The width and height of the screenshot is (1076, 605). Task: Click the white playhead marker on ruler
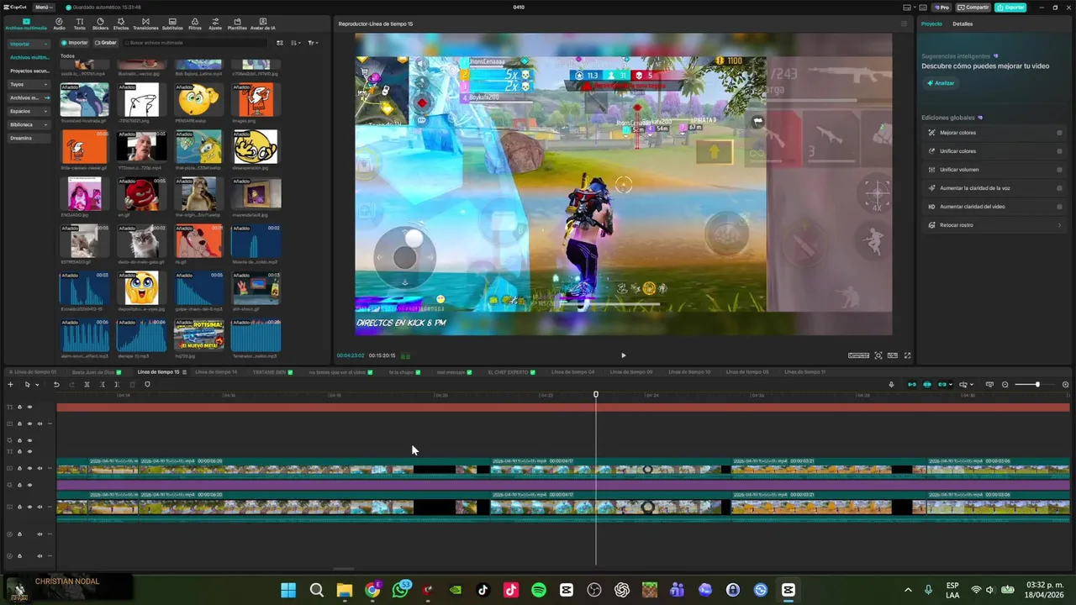pos(596,394)
